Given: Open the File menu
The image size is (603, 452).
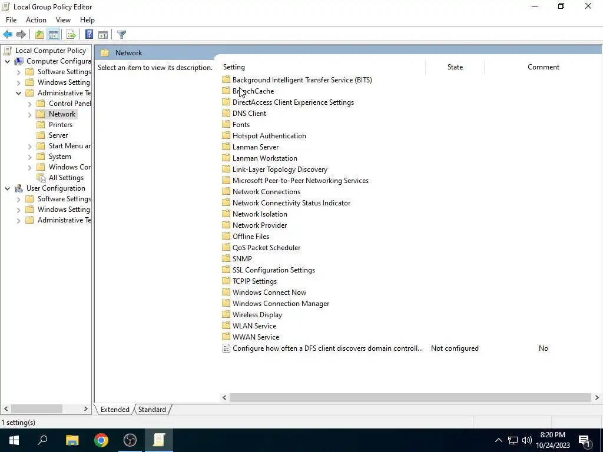Looking at the screenshot, I should [11, 20].
